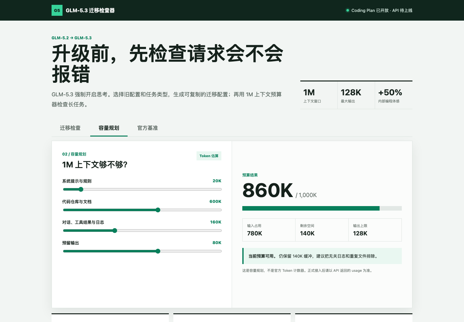
Task: Click the 80K value for 预留输出
Action: click(217, 243)
